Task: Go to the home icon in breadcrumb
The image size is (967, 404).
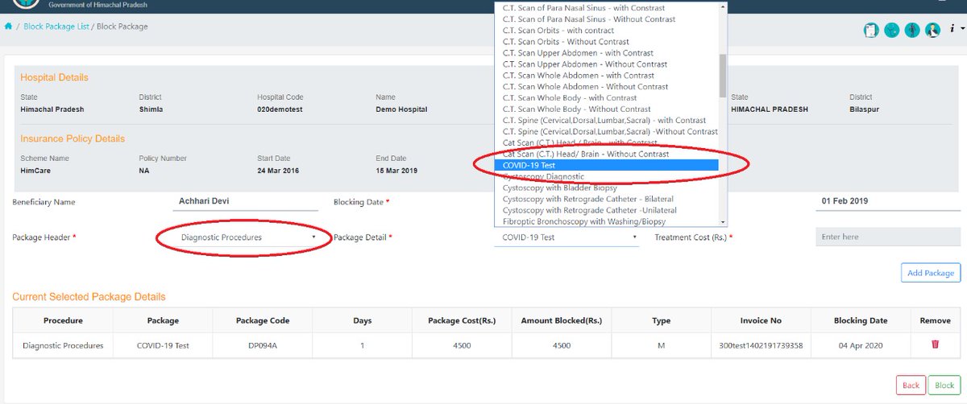Action: pos(9,27)
